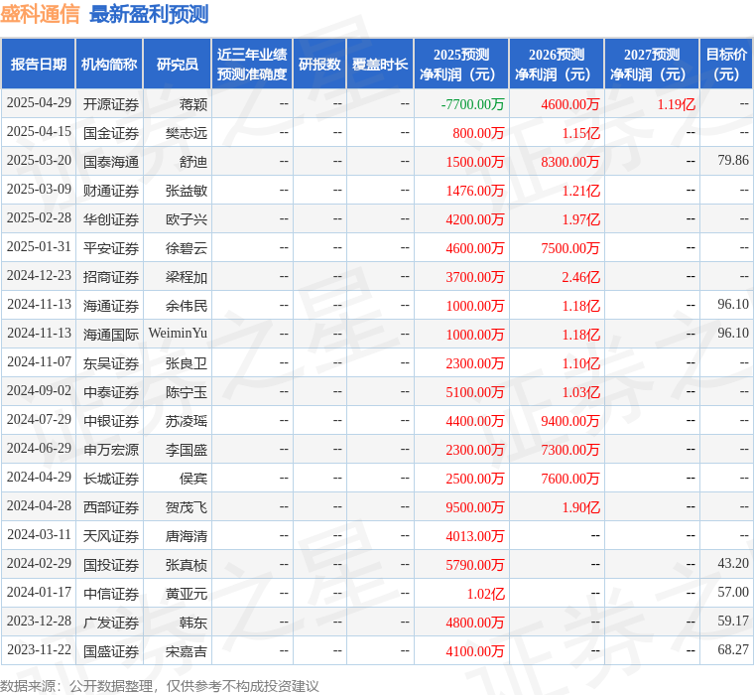The height and width of the screenshot is (695, 754).
Task: Select the 研报数 column header
Action: coord(319,64)
